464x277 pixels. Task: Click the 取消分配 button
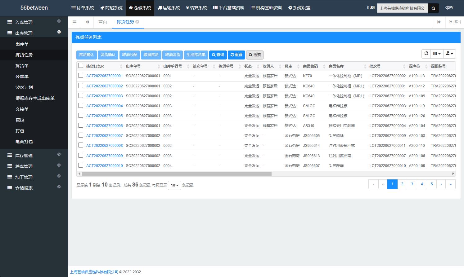point(129,55)
